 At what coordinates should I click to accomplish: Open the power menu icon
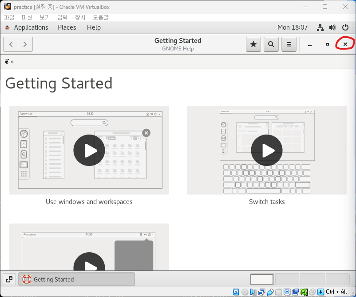345,27
